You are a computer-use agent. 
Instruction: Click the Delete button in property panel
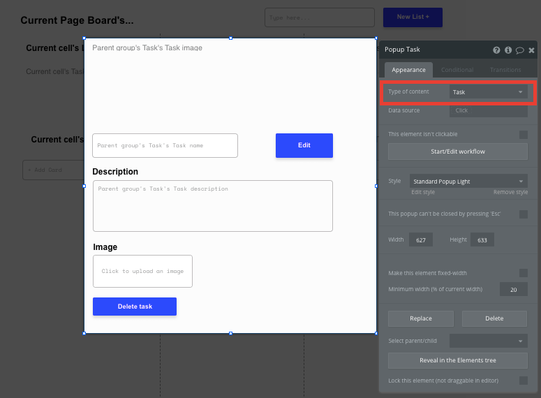(x=494, y=318)
